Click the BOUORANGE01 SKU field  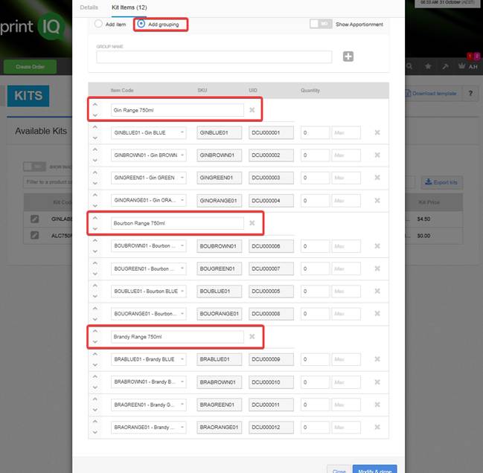tap(219, 314)
